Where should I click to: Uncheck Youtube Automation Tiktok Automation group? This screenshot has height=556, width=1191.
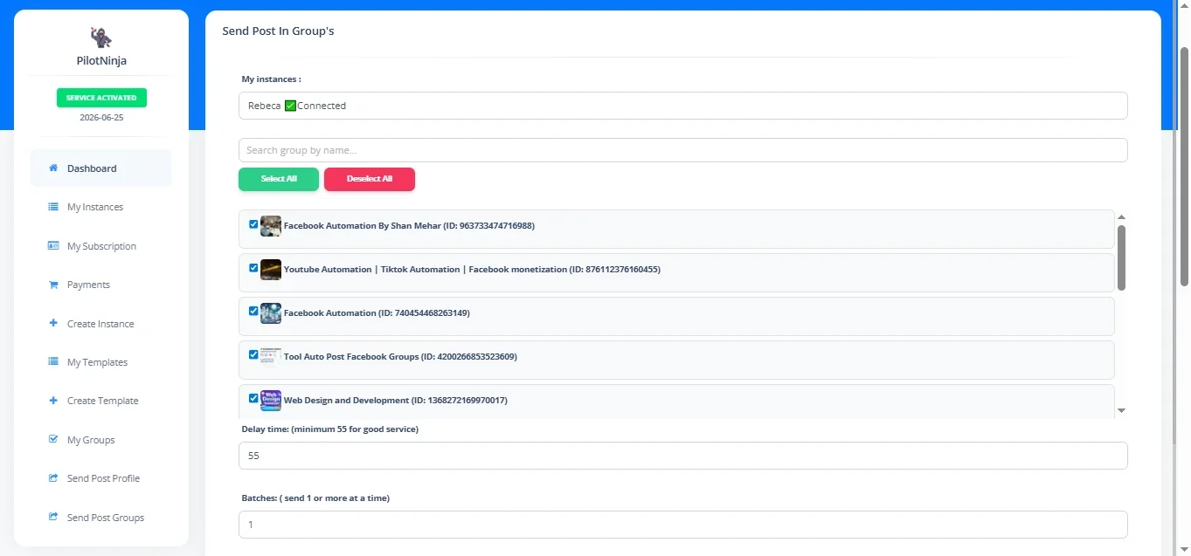[253, 268]
